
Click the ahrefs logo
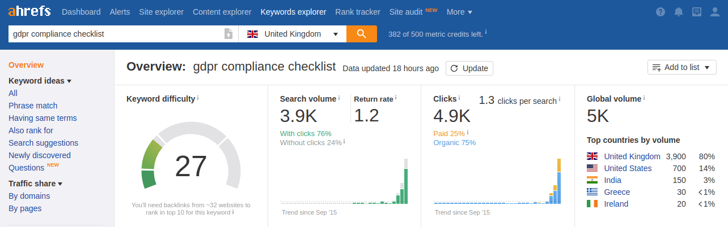tap(29, 11)
